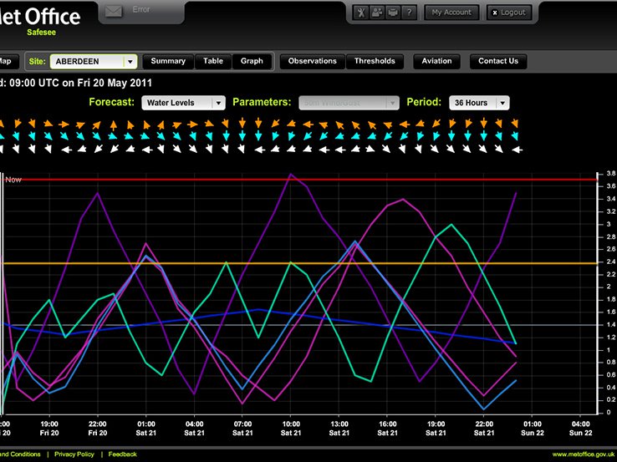Click the 'Period:' label
This screenshot has height=462, width=617.
[424, 102]
